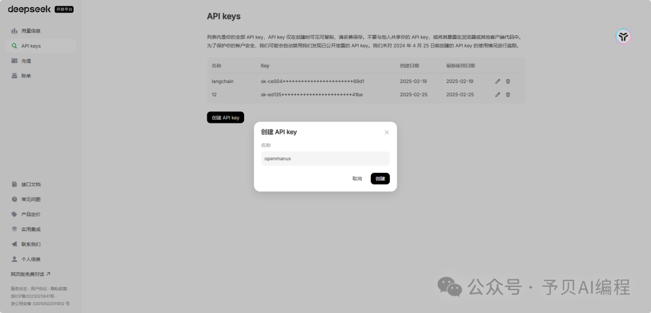Edit the langchain key with pencil icon
The image size is (651, 313).
point(497,81)
